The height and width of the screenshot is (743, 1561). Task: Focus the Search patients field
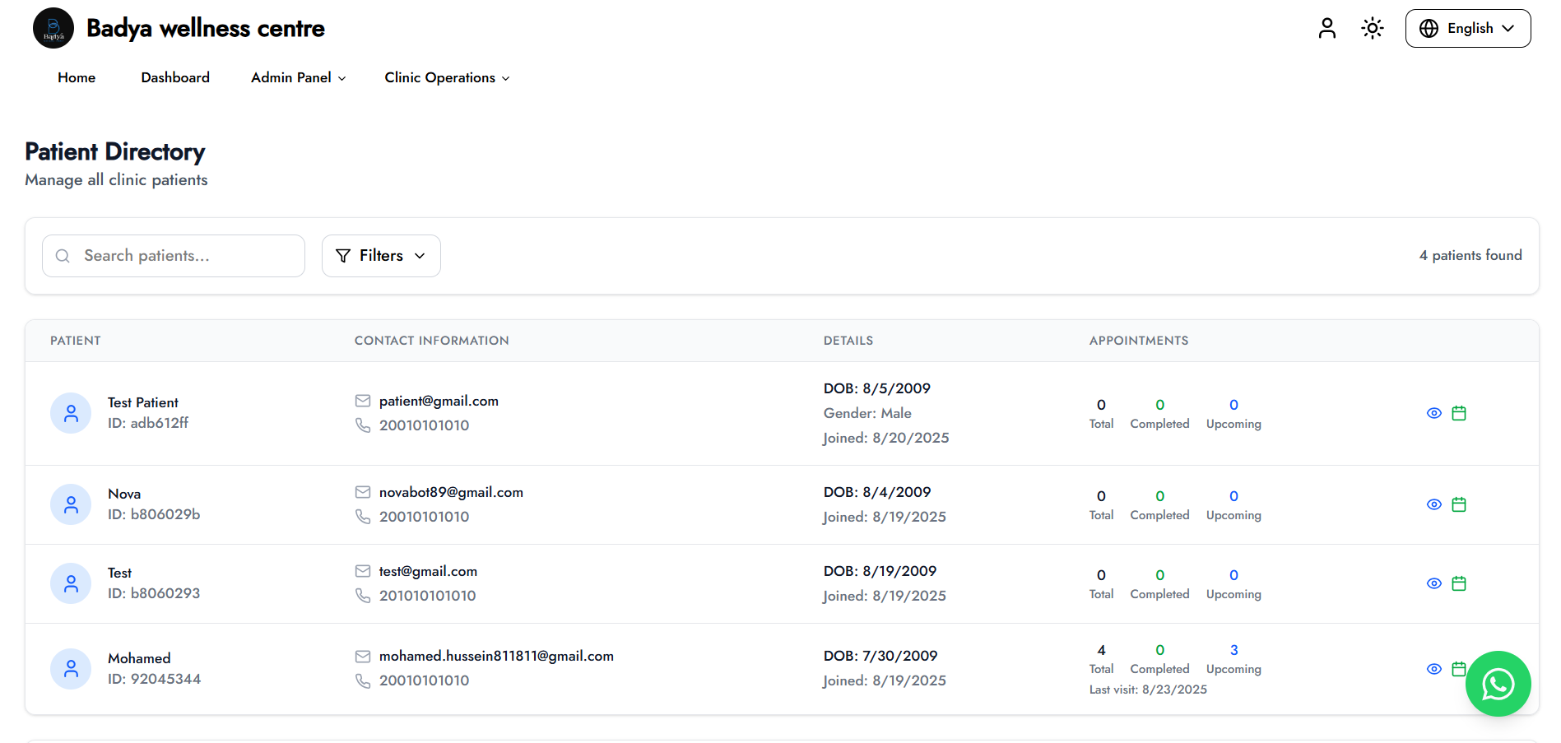[x=174, y=256]
